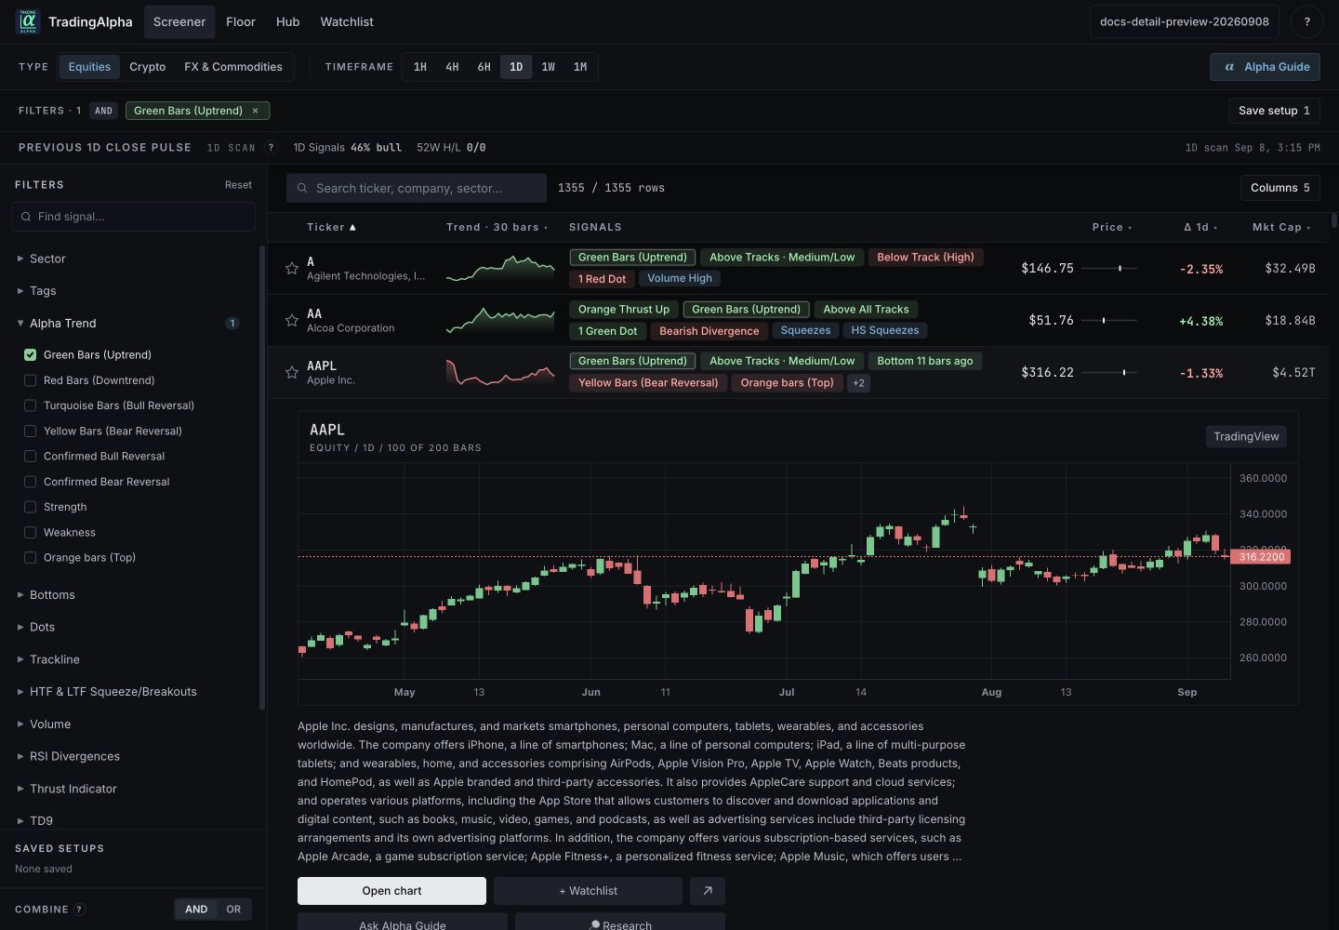The height and width of the screenshot is (930, 1339).
Task: Switch combine mode to OR
Action: pos(233,910)
